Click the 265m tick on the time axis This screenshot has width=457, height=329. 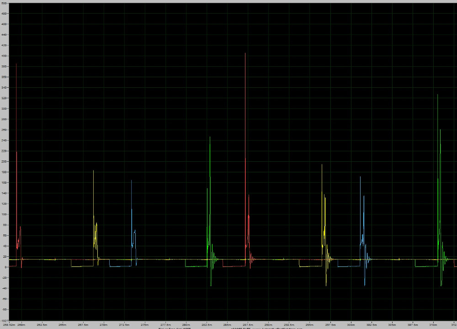[63, 324]
